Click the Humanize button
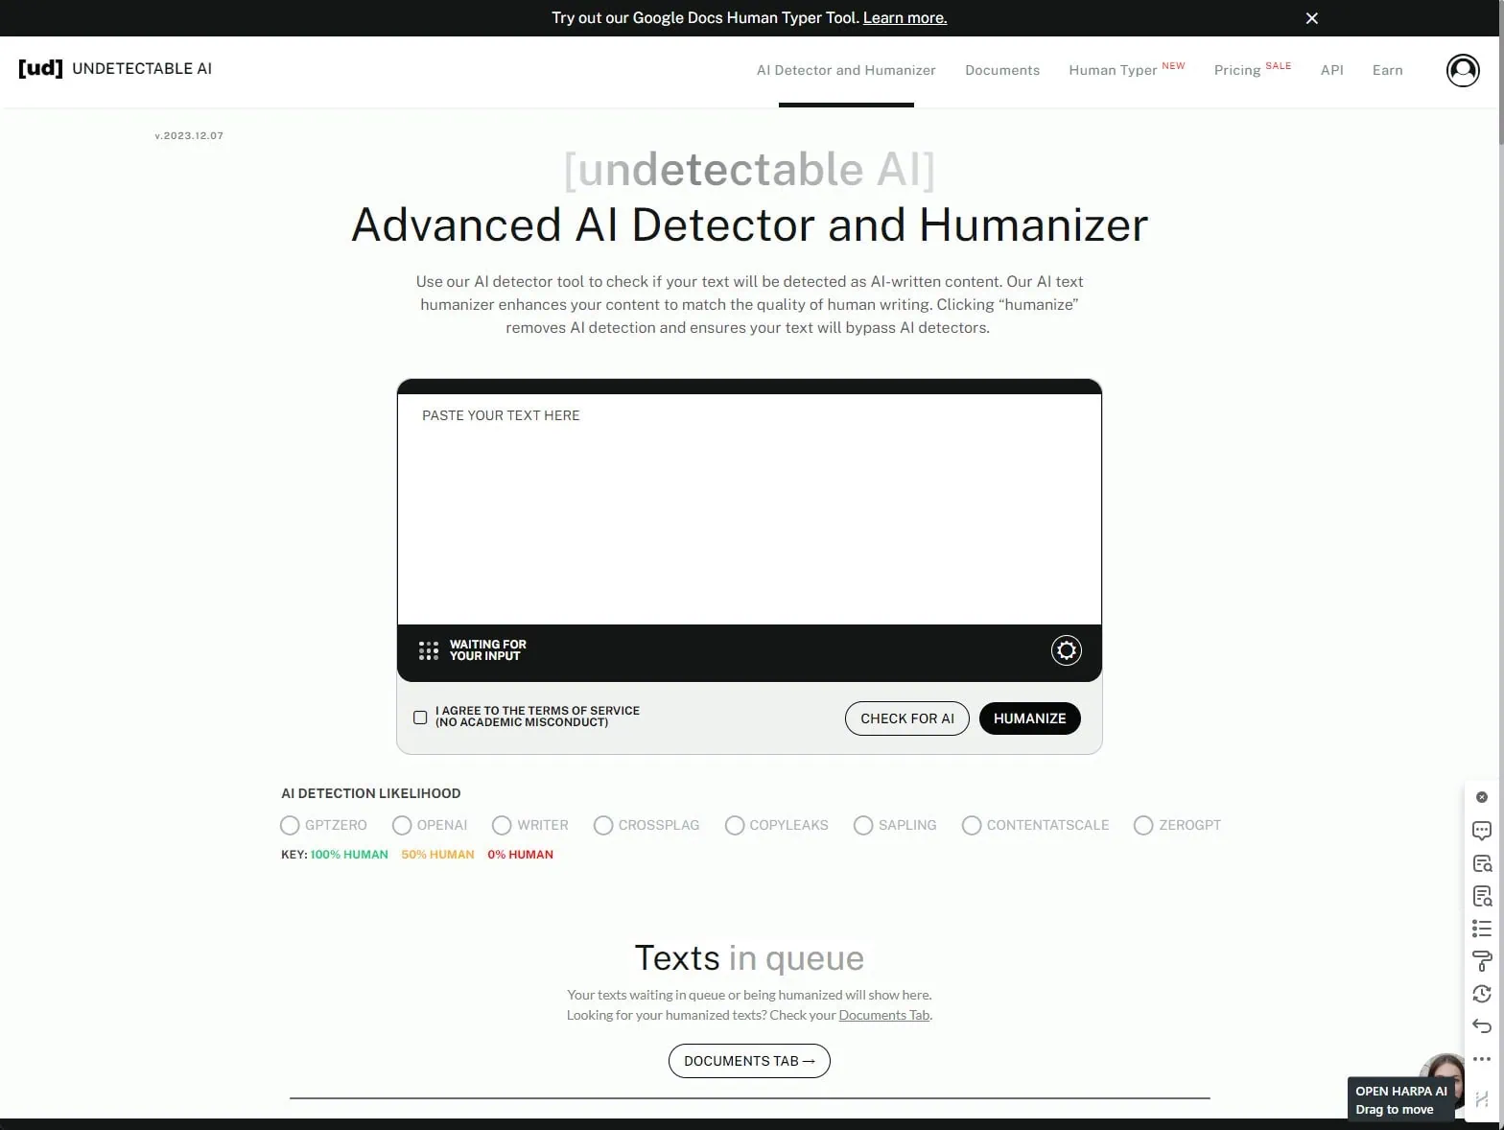This screenshot has height=1130, width=1504. pos(1030,718)
